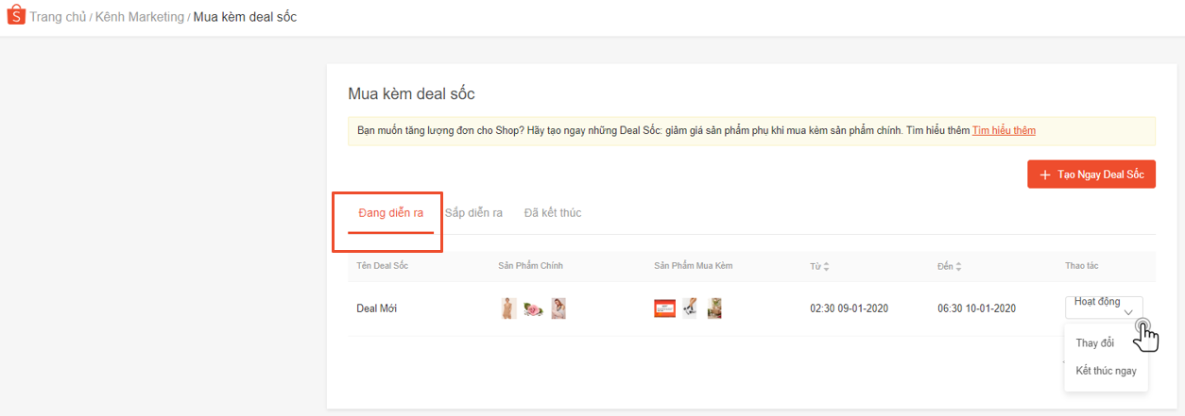The image size is (1185, 416).
Task: Switch to the Đã kết thúc tab
Action: pos(553,212)
